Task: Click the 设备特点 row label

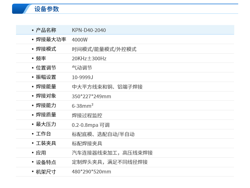Action: pyautogui.click(x=46, y=162)
